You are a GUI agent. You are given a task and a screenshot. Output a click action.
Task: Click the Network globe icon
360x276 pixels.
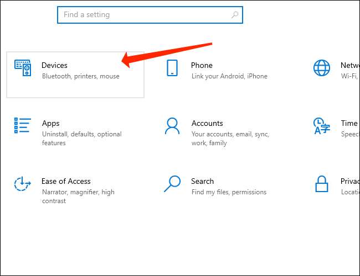(x=322, y=68)
